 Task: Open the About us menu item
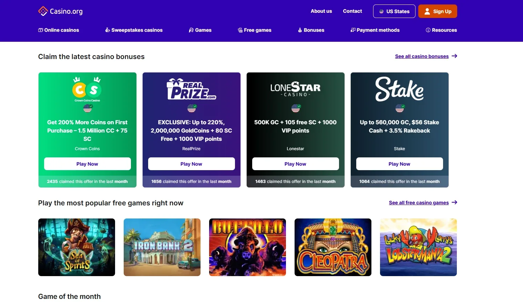click(321, 11)
